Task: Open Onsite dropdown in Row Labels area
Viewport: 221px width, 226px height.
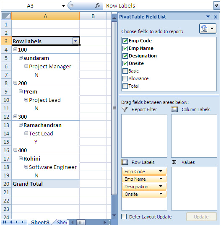Action: coord(161,194)
